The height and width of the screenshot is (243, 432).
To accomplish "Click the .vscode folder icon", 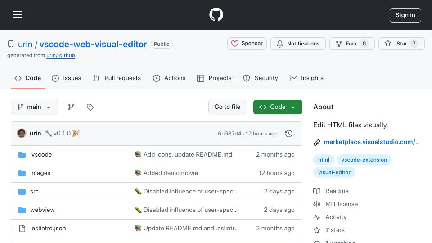I will click(x=22, y=154).
